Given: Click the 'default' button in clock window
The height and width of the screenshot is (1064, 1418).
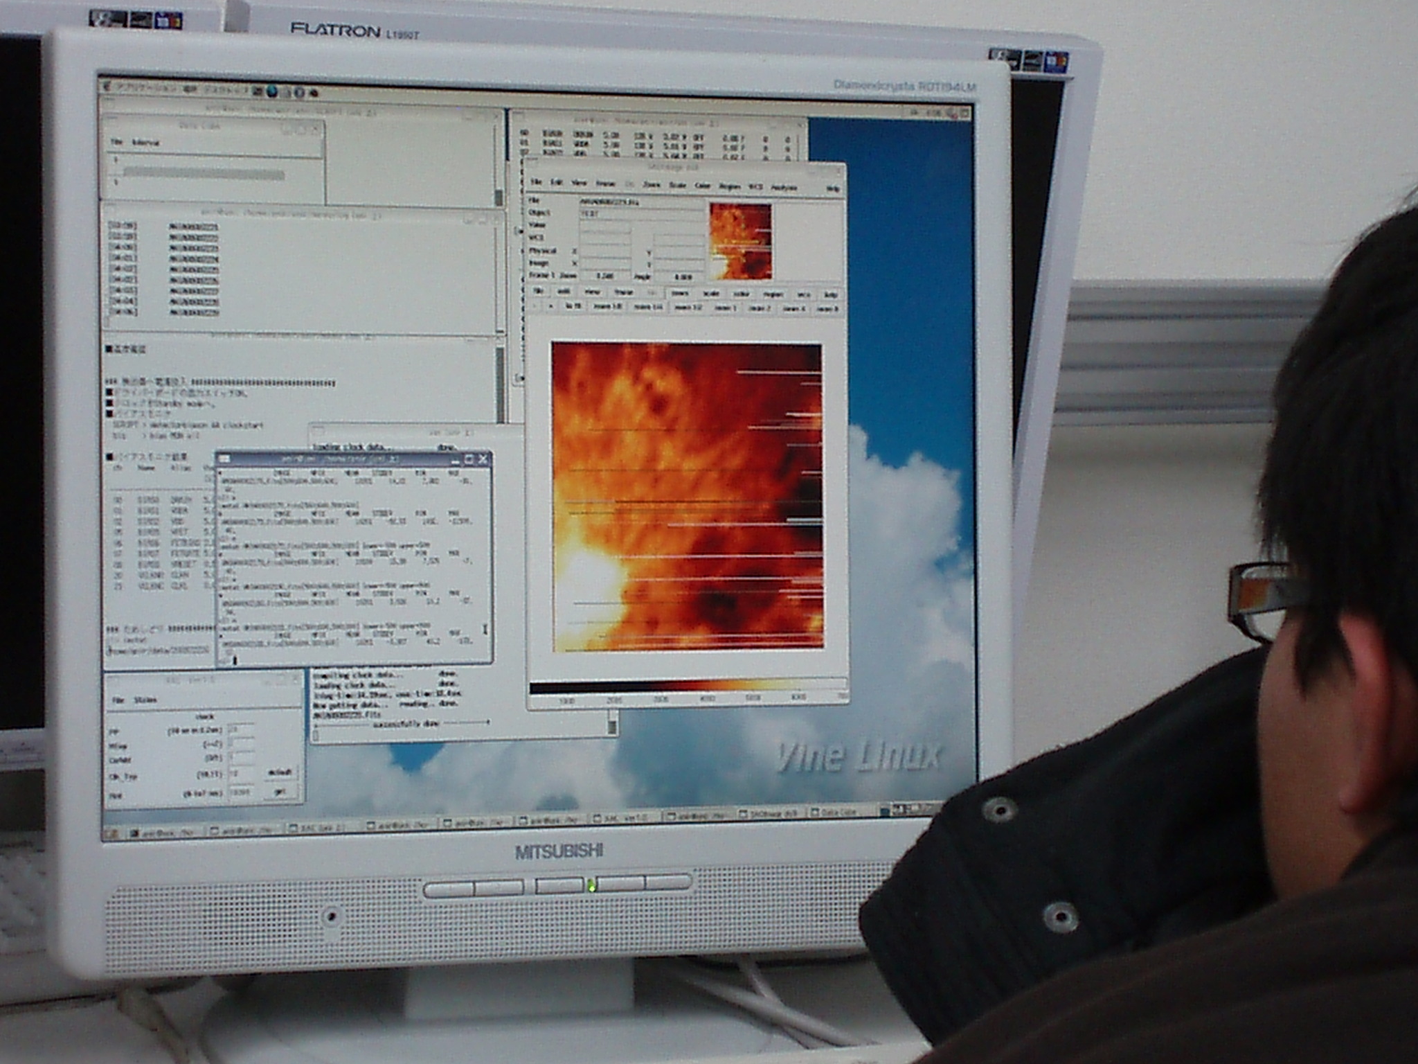Looking at the screenshot, I should (280, 772).
